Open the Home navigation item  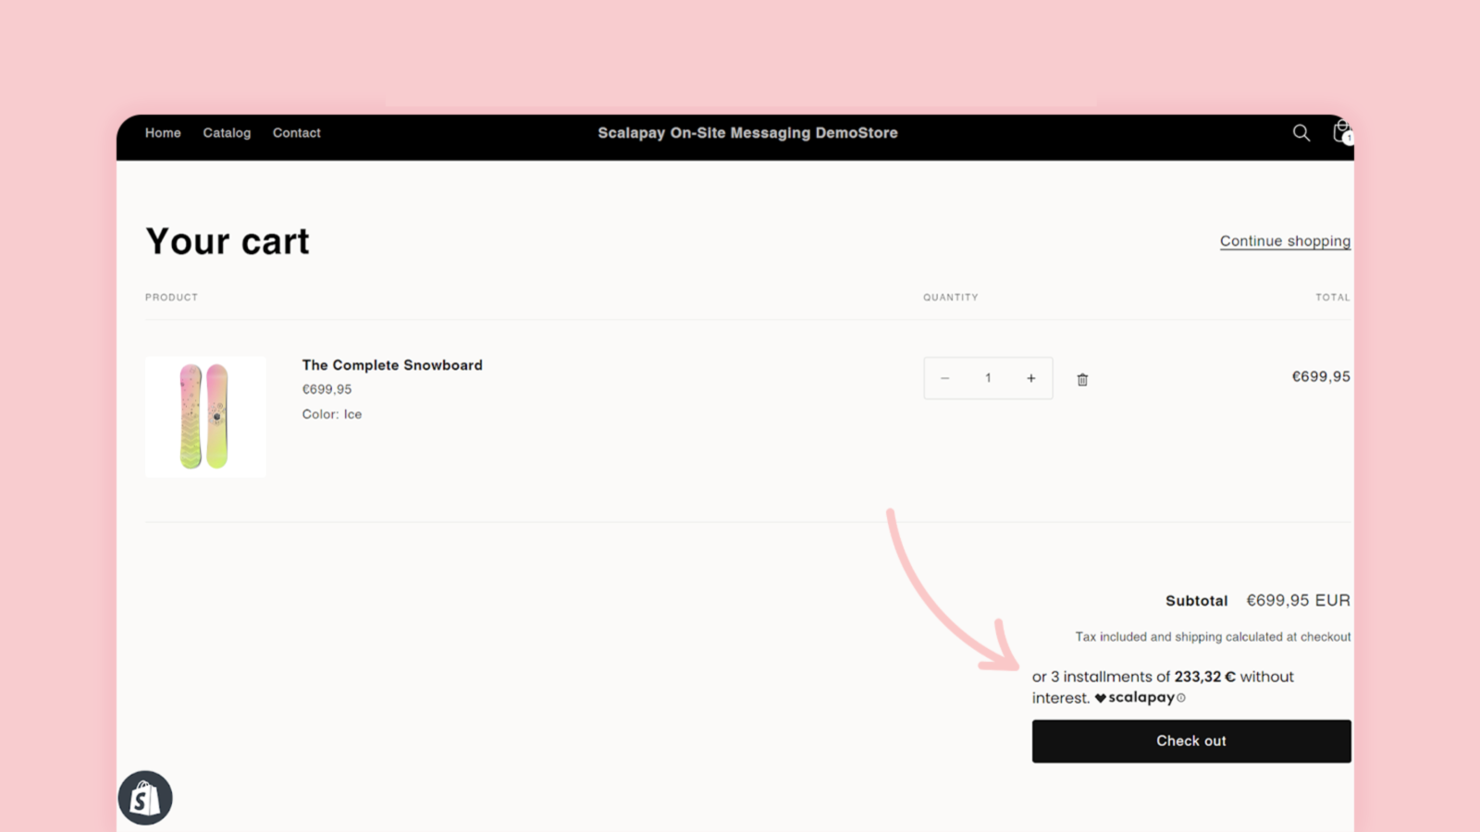[162, 132]
